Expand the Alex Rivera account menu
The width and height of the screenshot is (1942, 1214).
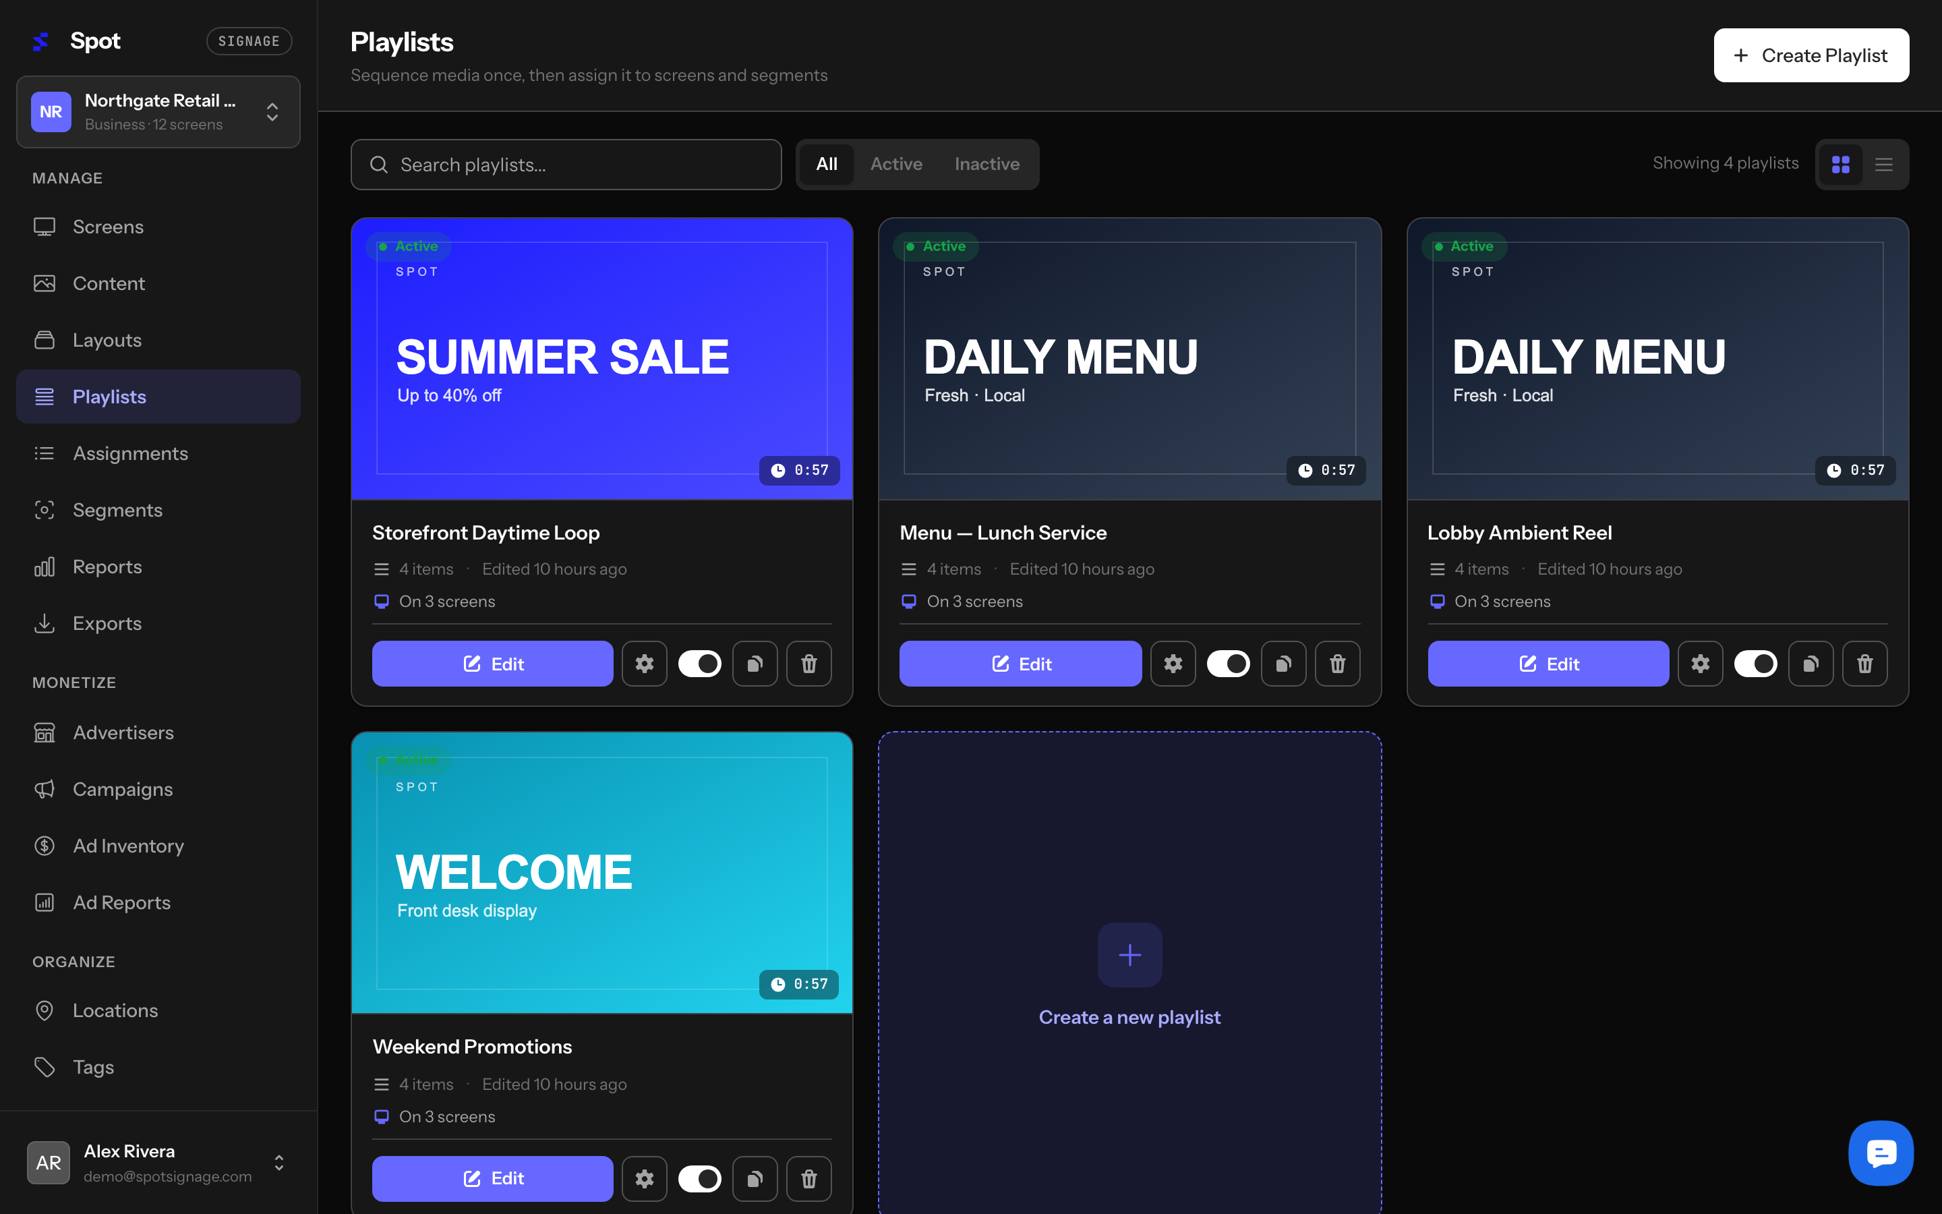pyautogui.click(x=158, y=1163)
